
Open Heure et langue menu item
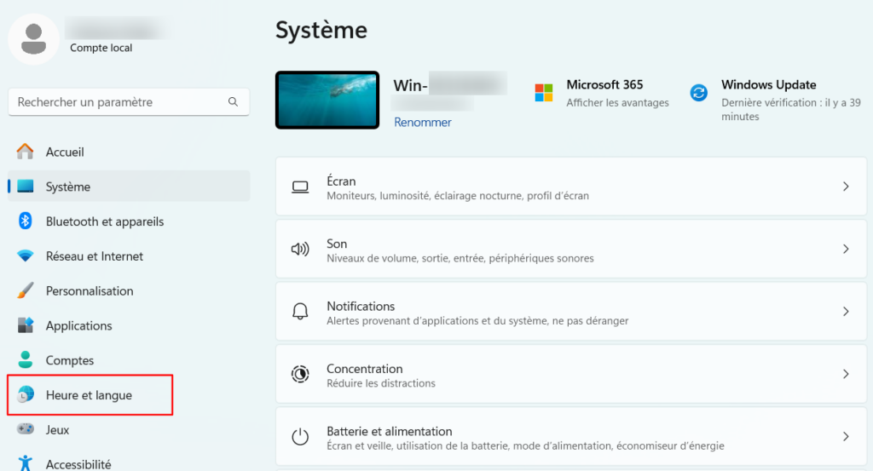pyautogui.click(x=89, y=395)
